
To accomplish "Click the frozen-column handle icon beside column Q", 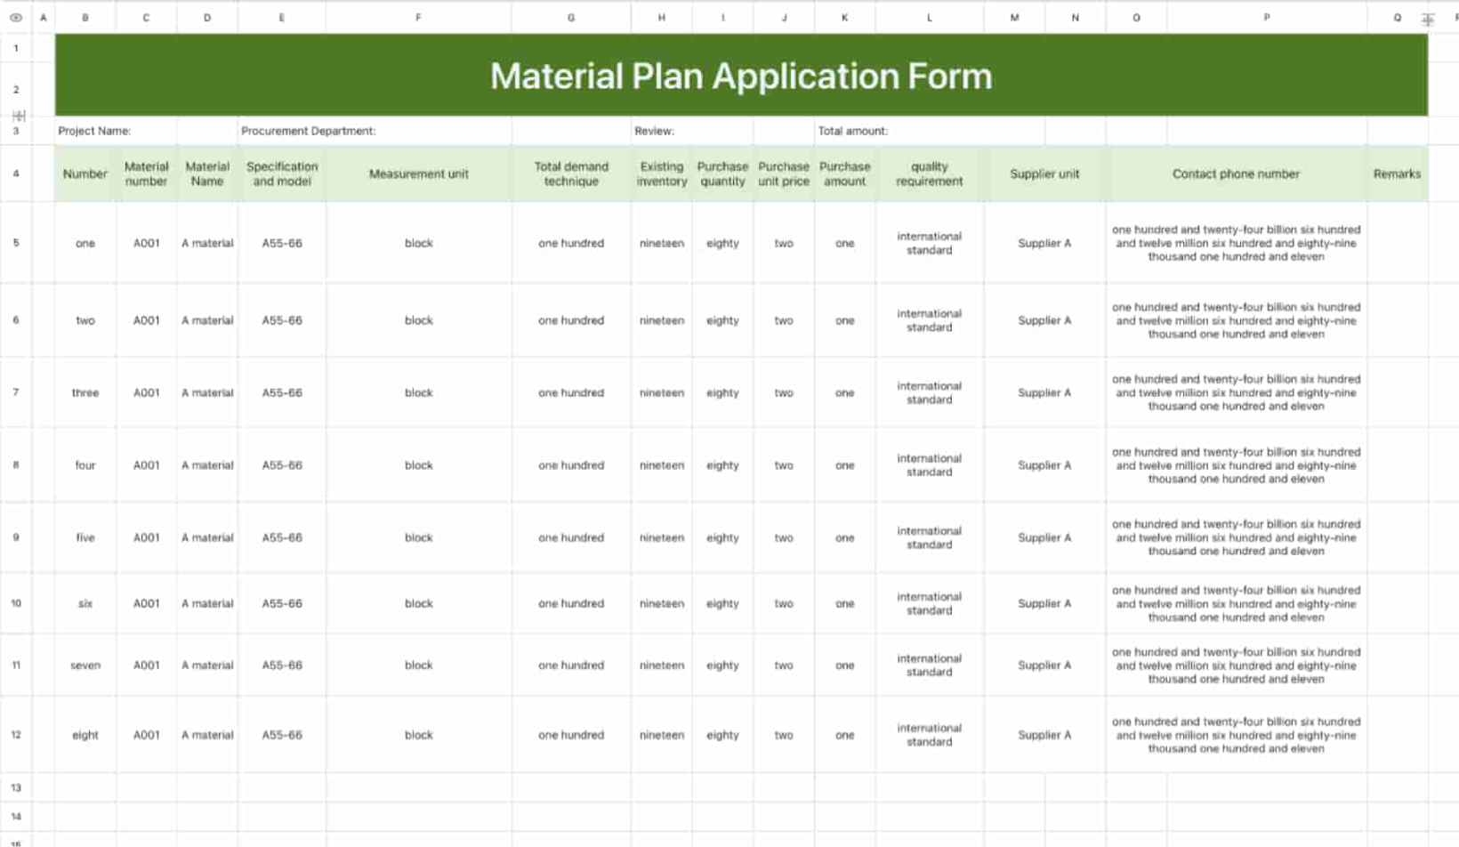I will [x=1428, y=20].
